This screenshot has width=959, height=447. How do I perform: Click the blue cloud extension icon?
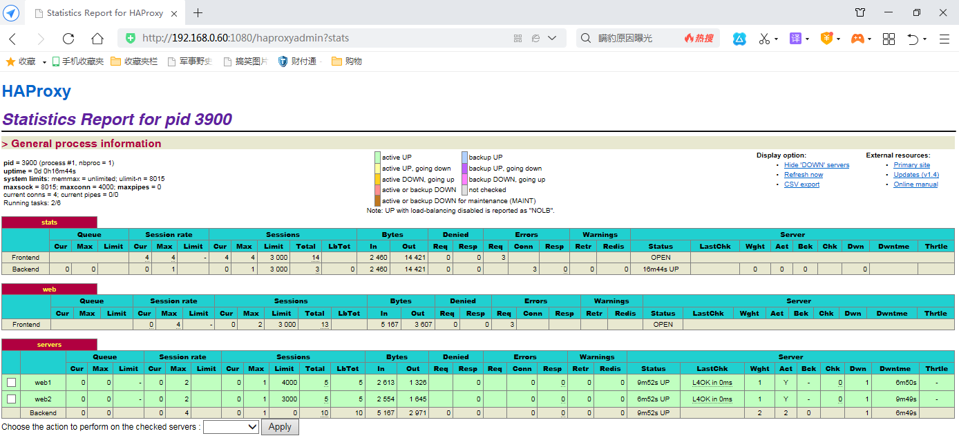point(739,39)
